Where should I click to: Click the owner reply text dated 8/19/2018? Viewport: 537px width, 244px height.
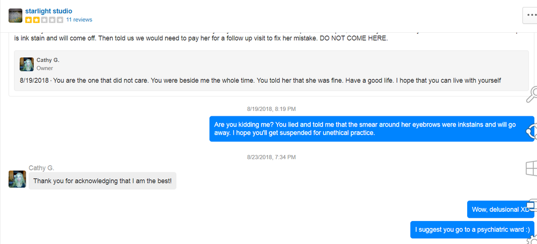(260, 80)
